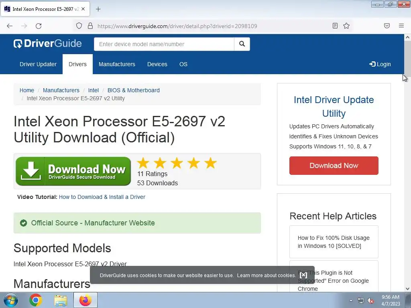The image size is (411, 308).
Task: Click the vertical scrollbar thumb
Action: point(407,59)
